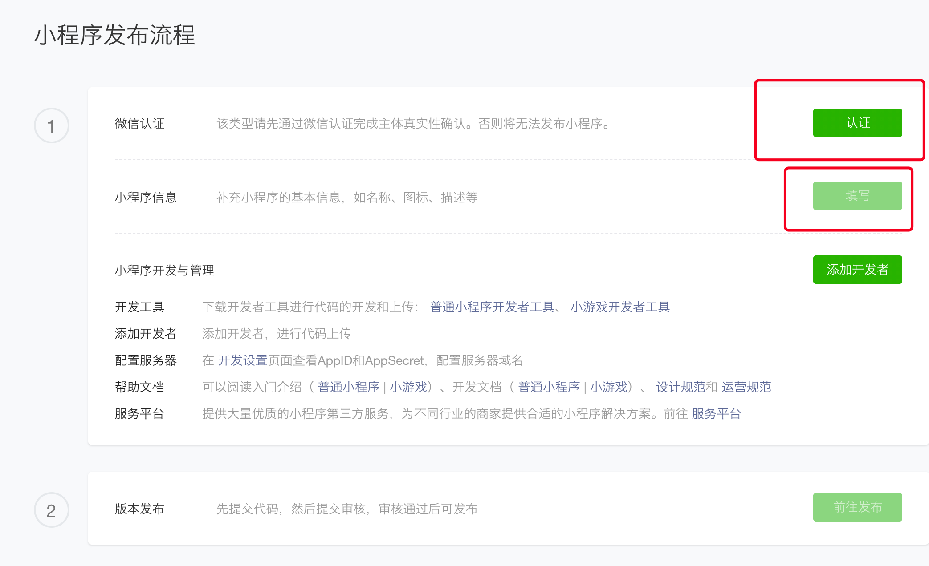Click the 小程序发布流程 page title
The image size is (929, 566).
click(114, 36)
